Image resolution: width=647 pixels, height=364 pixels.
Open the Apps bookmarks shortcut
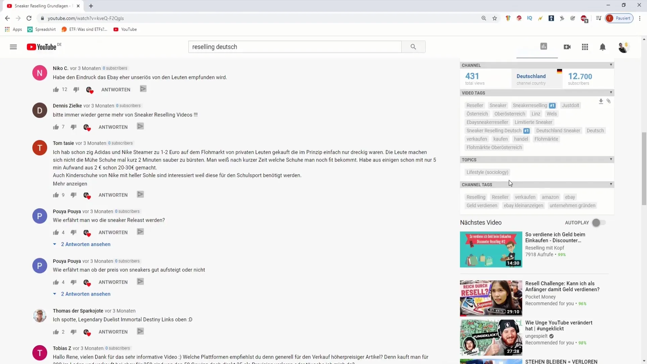pos(13,29)
